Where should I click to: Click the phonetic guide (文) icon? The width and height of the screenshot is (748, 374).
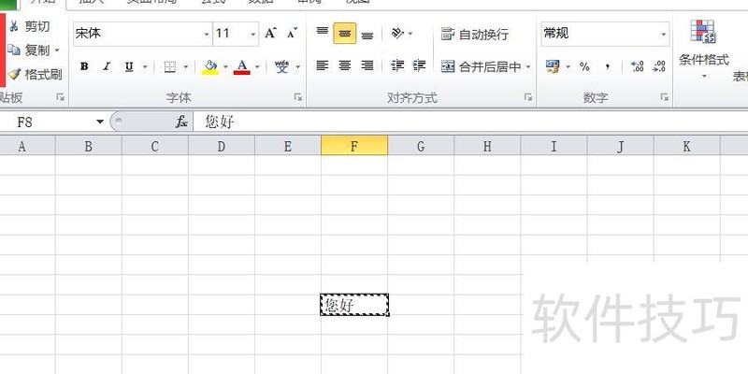point(282,66)
